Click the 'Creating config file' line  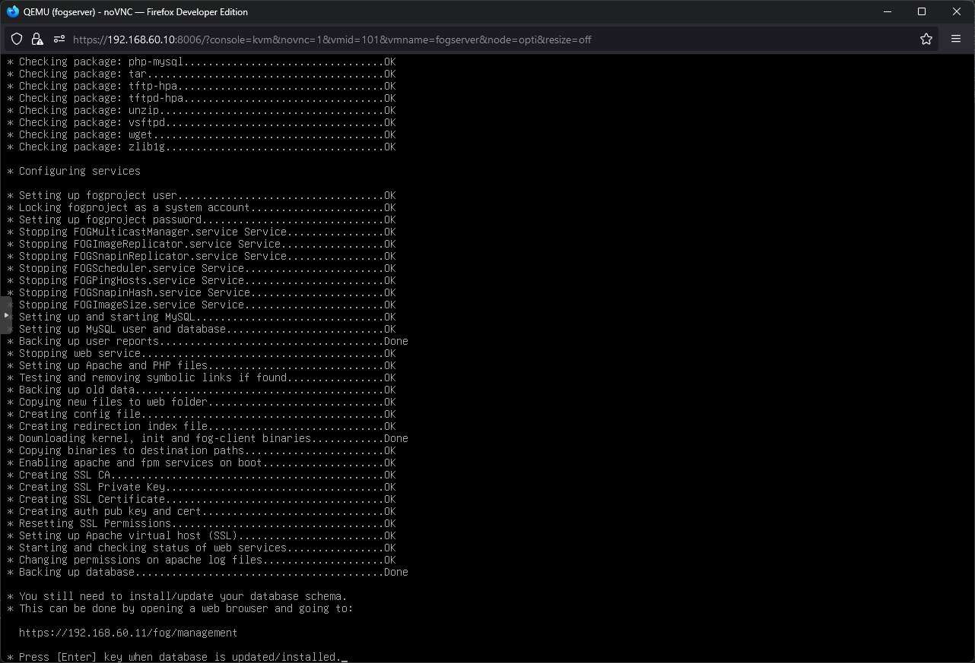[x=202, y=414]
